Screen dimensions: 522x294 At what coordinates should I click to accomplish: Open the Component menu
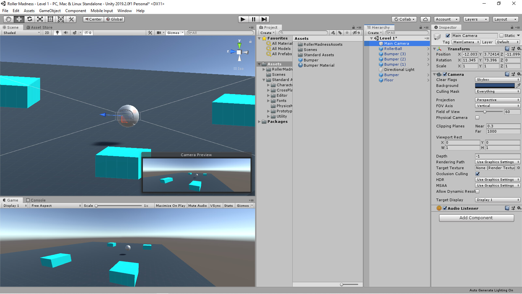tap(76, 11)
